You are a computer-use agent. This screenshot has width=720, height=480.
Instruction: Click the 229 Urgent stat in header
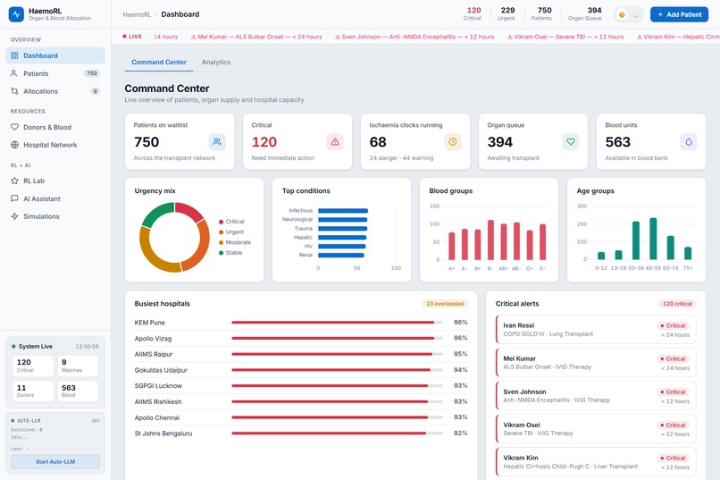[x=507, y=14]
